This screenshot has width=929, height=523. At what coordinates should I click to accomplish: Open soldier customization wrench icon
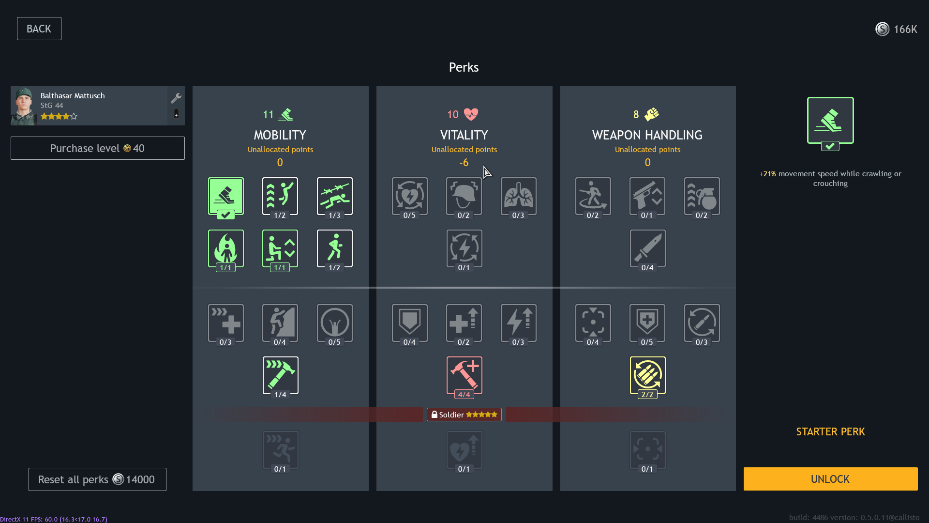176,98
